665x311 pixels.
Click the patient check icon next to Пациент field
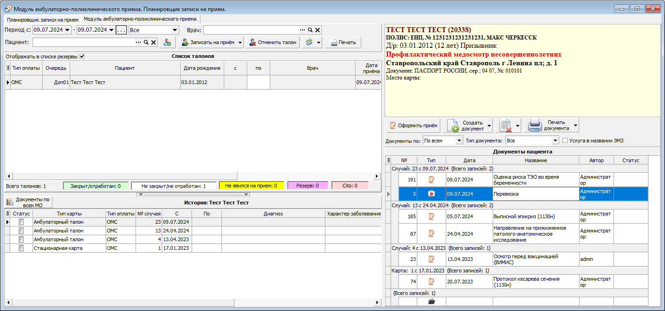167,42
